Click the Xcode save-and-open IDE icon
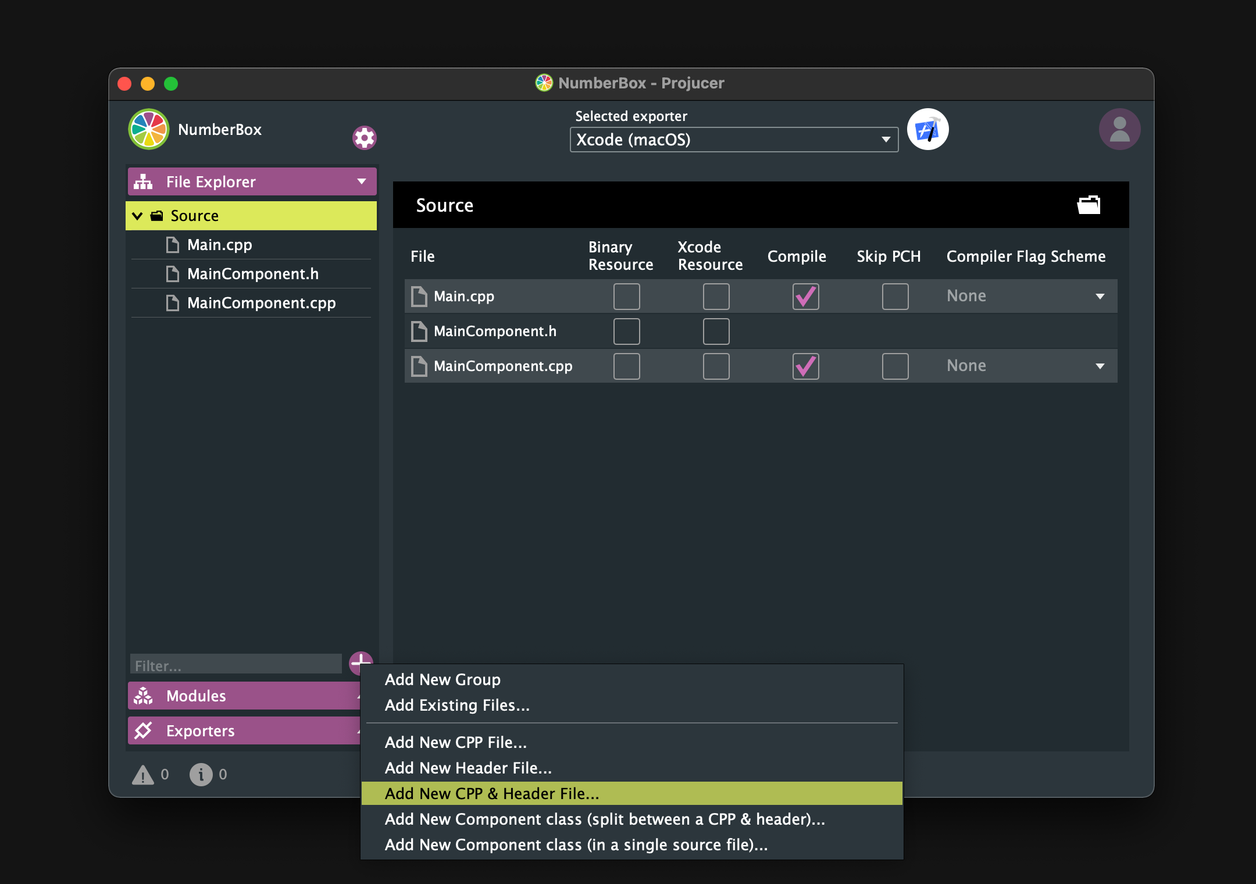 (x=928, y=129)
